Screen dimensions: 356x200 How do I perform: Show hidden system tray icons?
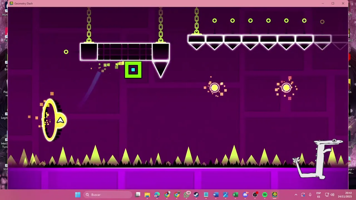[296, 195]
